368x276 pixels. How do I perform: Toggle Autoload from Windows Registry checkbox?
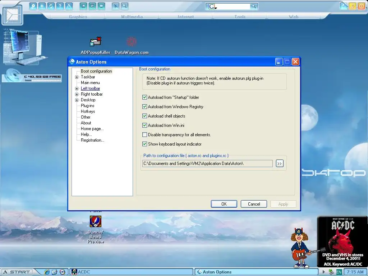click(144, 106)
